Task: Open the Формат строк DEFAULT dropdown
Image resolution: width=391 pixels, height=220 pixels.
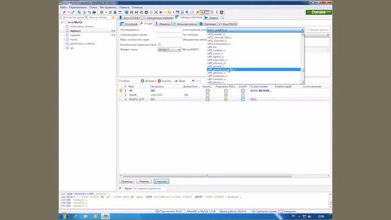Action: coord(169,50)
